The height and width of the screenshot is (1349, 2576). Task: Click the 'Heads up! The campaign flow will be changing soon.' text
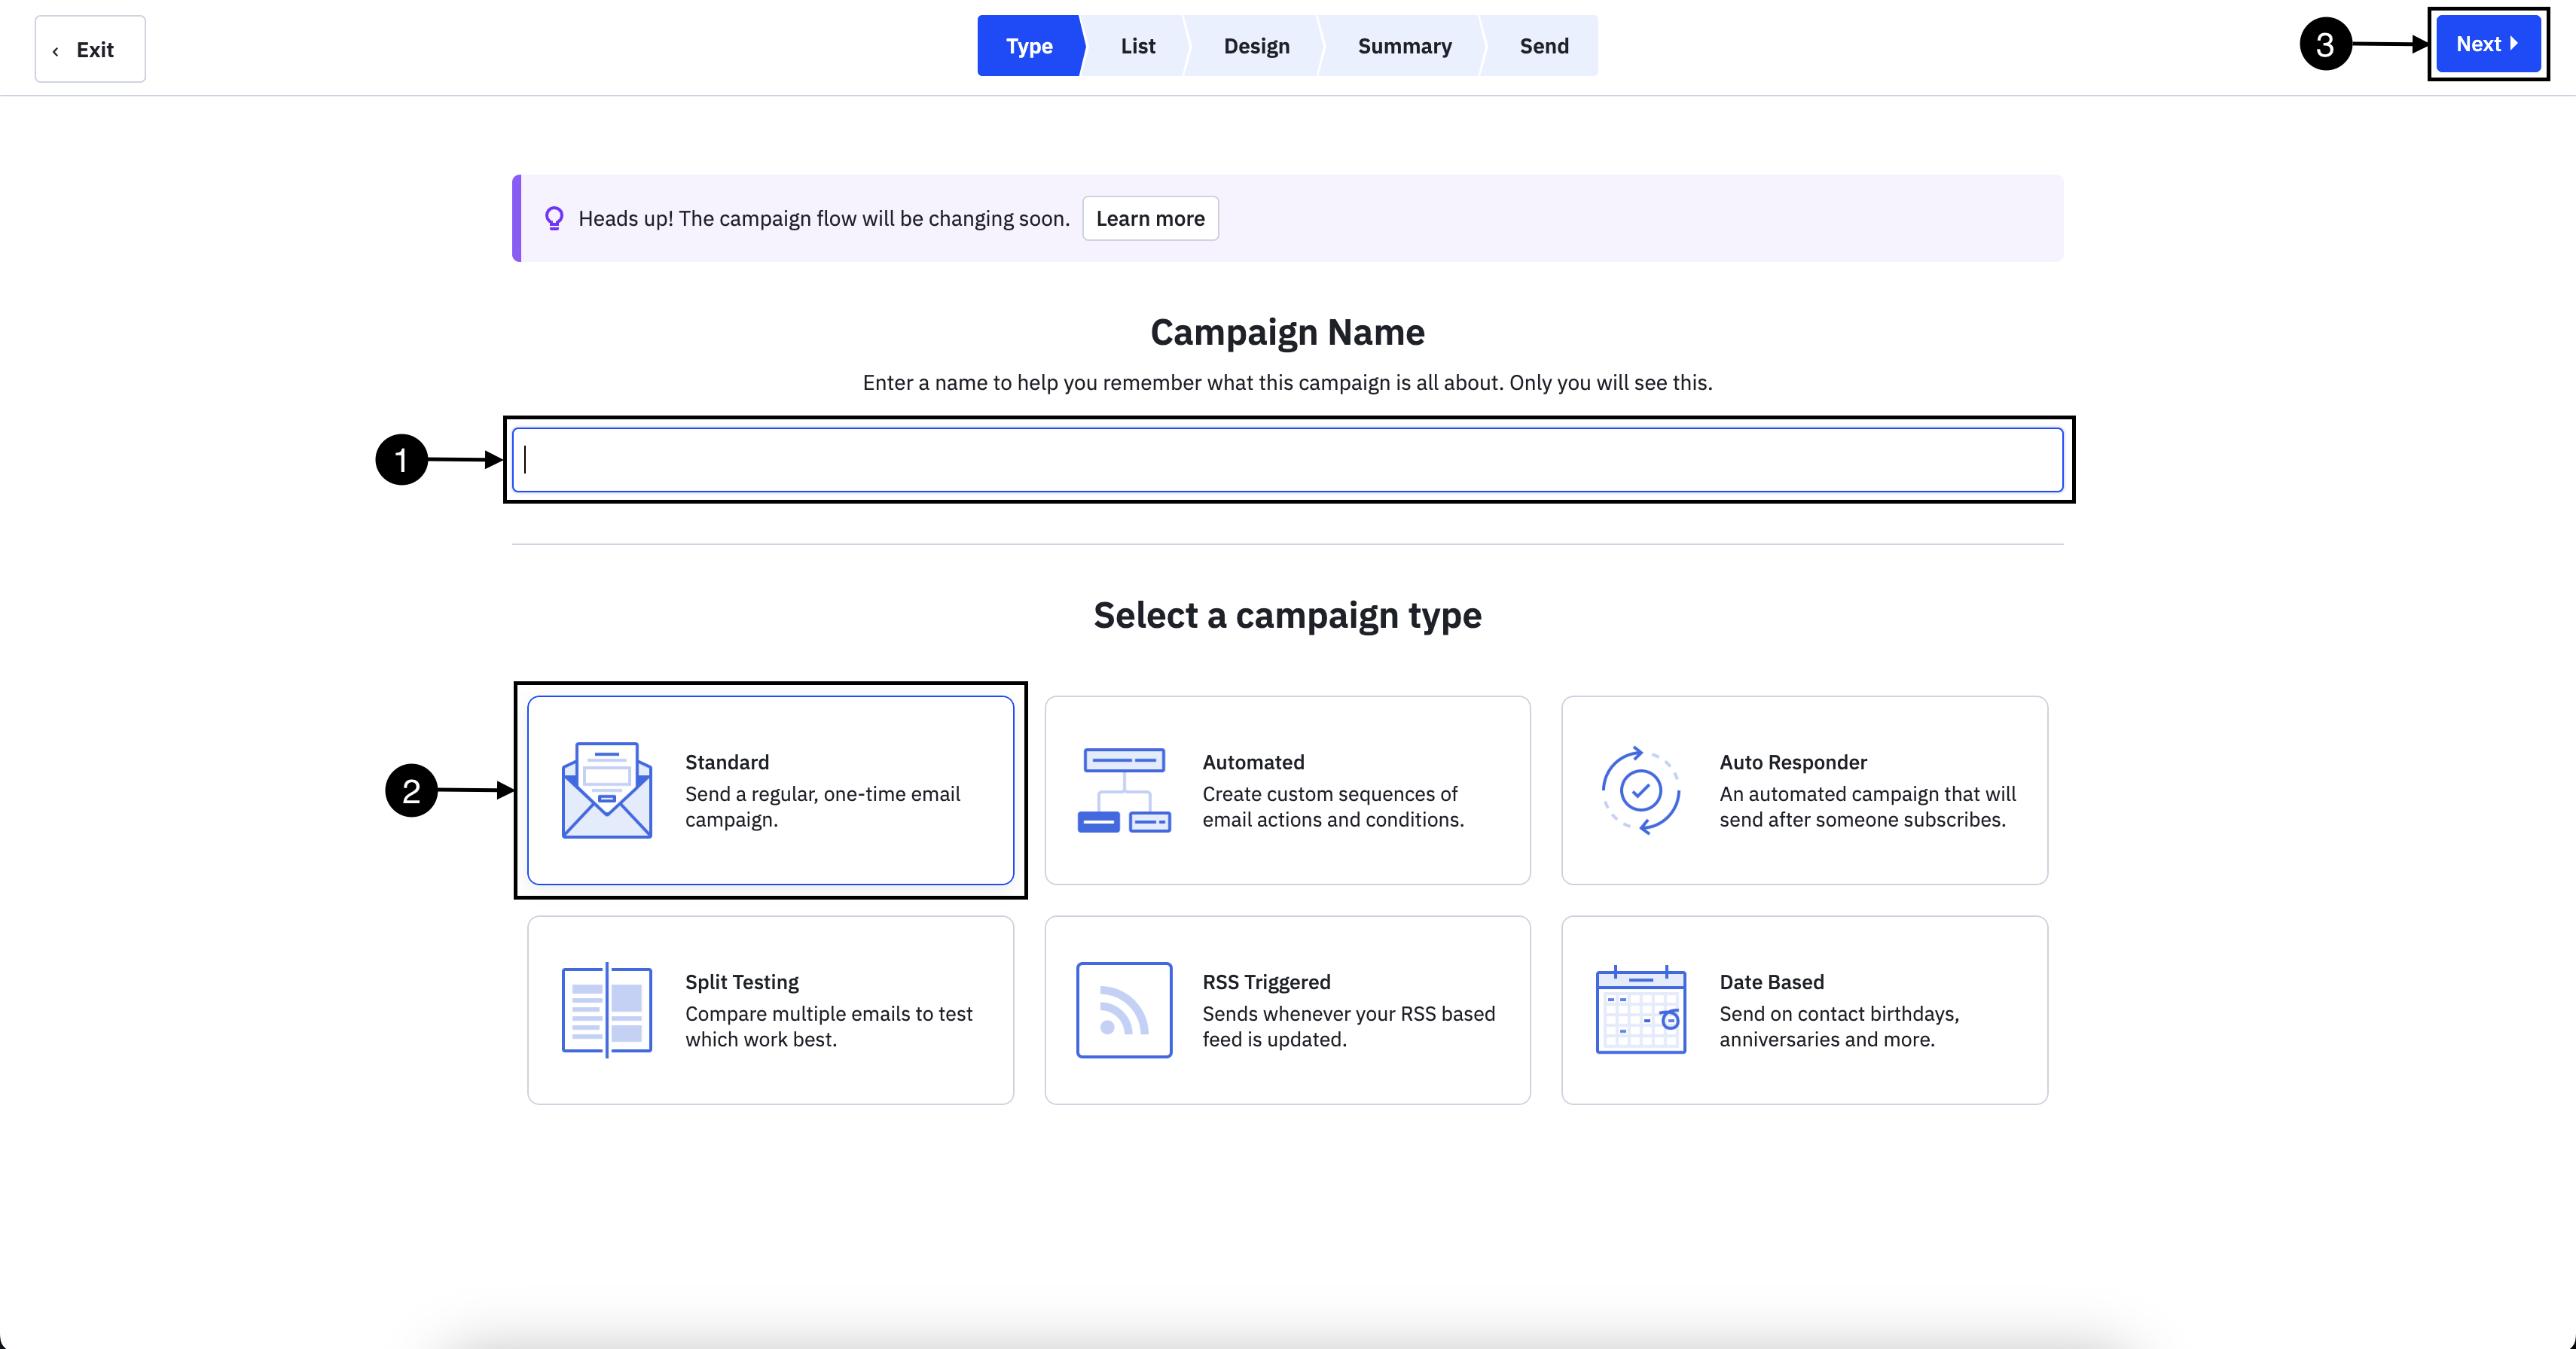(824, 218)
